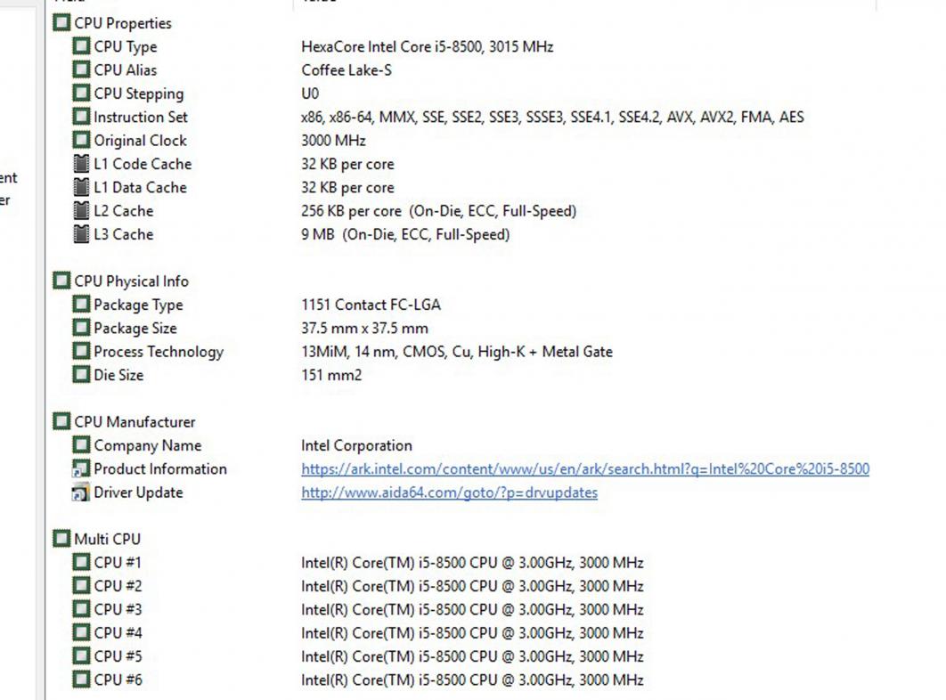Click the Die Size row icon

(81, 375)
